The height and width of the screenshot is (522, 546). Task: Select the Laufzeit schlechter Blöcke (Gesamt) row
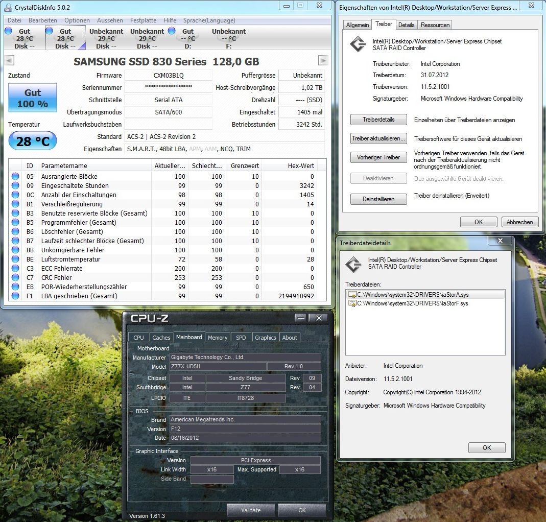click(167, 241)
